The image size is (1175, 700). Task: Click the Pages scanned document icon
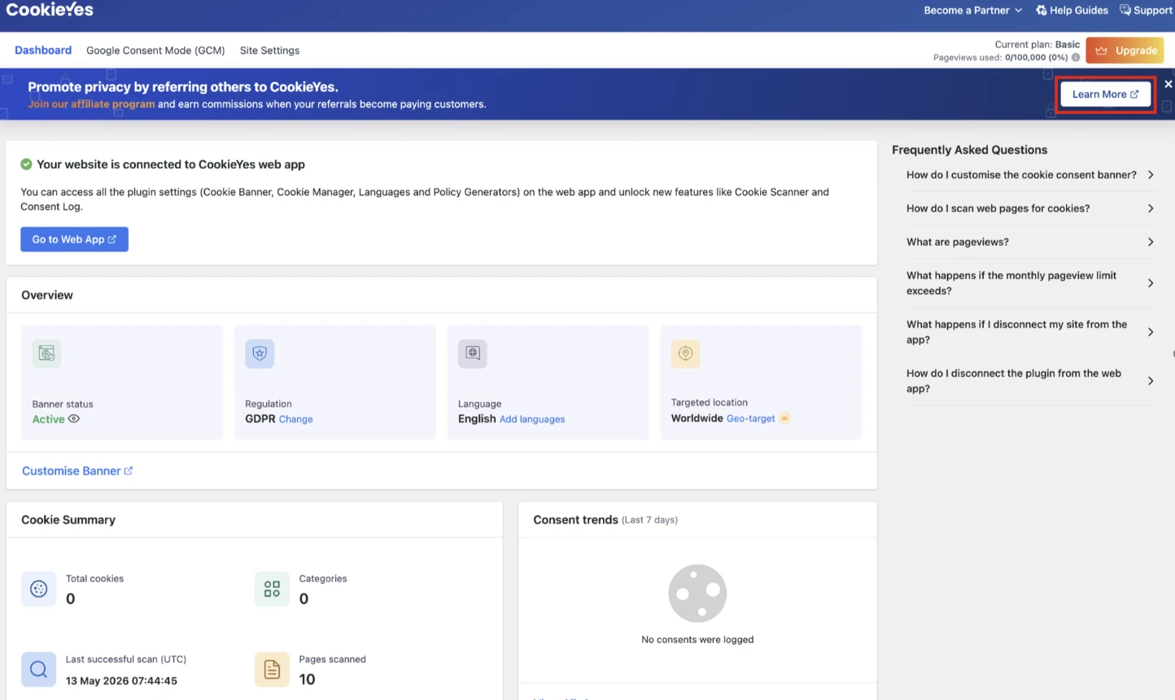272,670
